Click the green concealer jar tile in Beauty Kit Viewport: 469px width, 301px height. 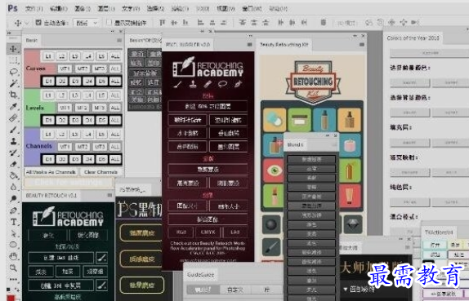click(299, 119)
